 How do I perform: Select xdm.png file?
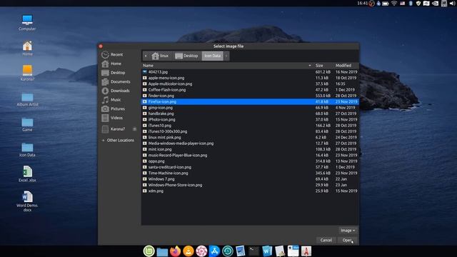click(250, 191)
